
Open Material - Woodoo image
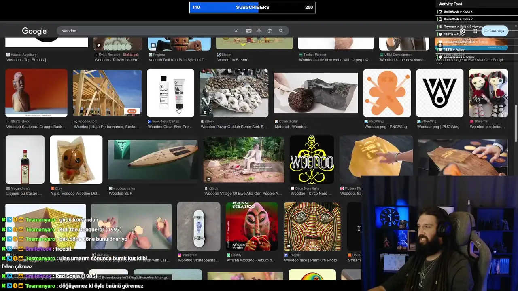point(316,93)
